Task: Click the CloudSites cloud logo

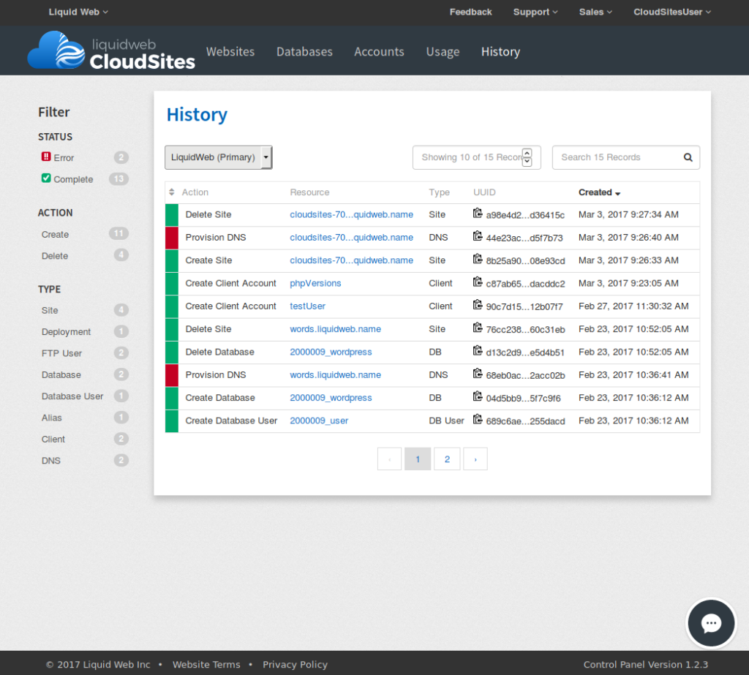Action: (x=56, y=50)
